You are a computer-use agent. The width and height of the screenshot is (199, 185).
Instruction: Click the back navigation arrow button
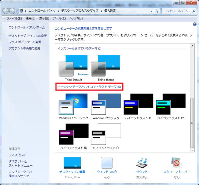coord(5,11)
